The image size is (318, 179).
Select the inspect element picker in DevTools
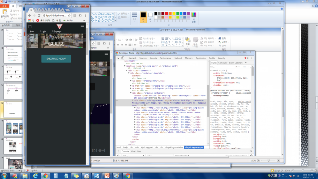click(118, 58)
